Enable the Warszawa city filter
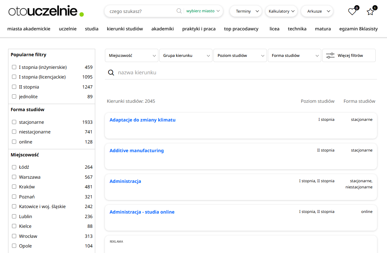 tap(14, 177)
